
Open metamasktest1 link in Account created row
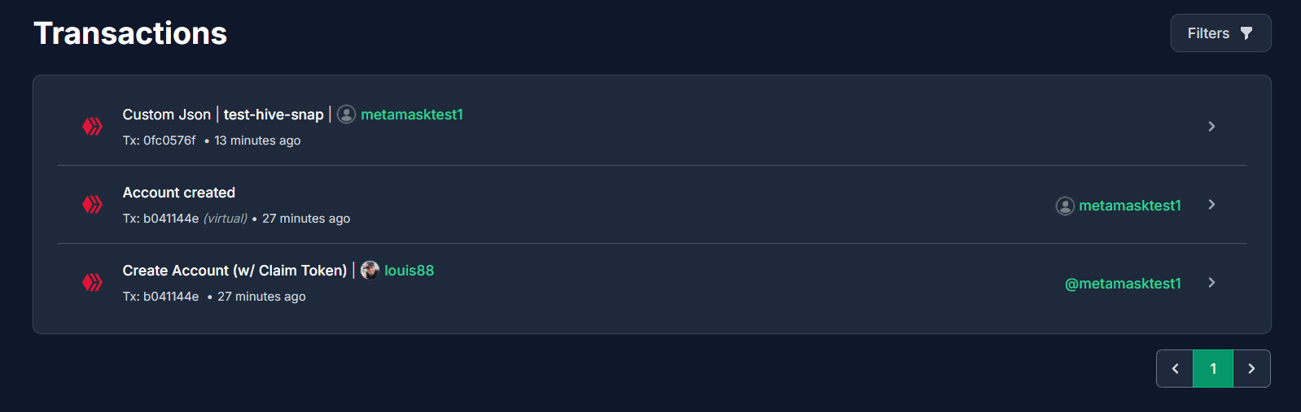click(1130, 206)
